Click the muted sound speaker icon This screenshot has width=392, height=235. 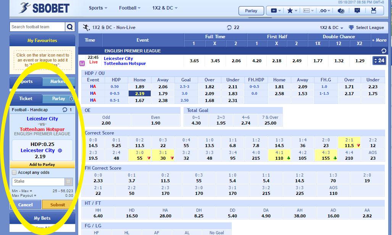click(341, 11)
